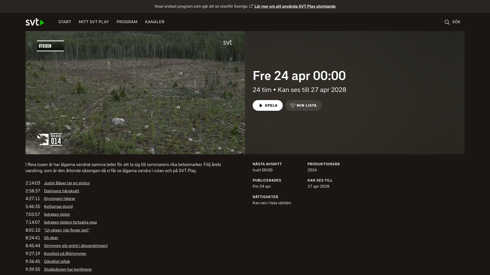
Task: Select Stubbdjuren har konferens chapter
Action: pyautogui.click(x=68, y=269)
